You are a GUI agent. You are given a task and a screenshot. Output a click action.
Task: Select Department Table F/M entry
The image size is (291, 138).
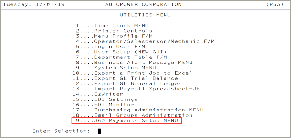point(121,57)
